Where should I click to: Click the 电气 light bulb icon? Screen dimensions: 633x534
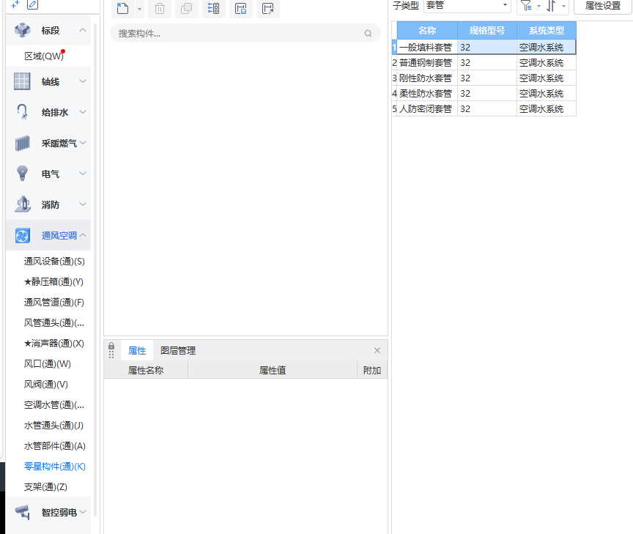[x=22, y=173]
